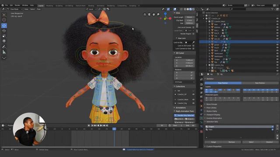Screen dimensions: 280x157
Task: Open the Edit menu
Action: tap(11, 5)
